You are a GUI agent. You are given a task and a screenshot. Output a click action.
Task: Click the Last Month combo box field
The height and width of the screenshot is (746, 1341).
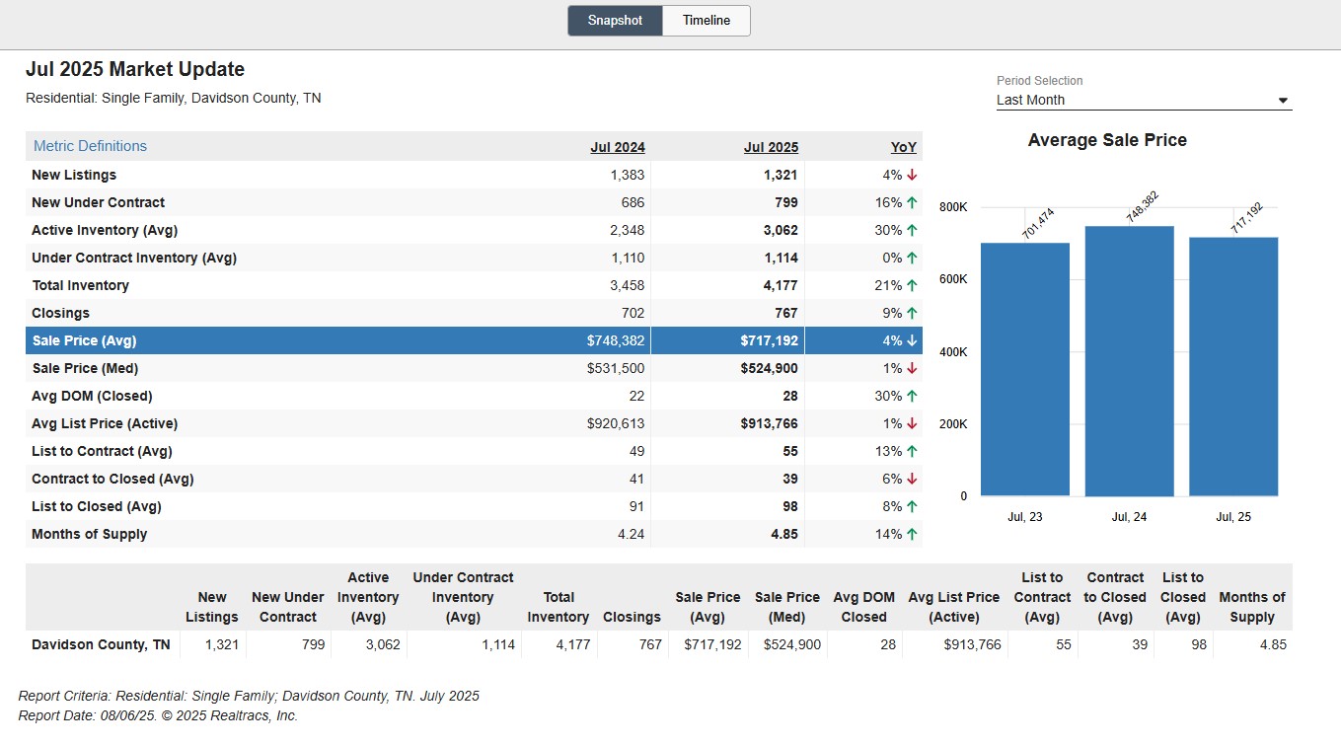(1144, 100)
